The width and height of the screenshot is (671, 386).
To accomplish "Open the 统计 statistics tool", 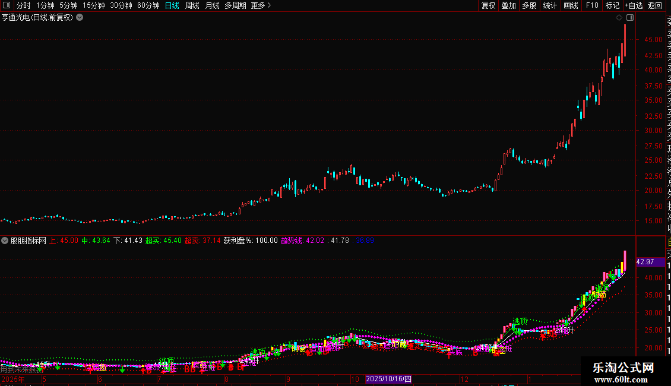I will coord(550,5).
